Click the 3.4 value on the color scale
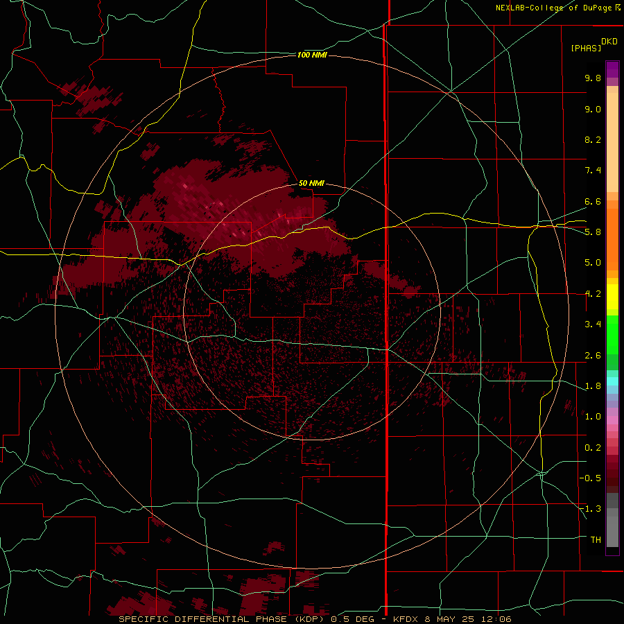The height and width of the screenshot is (624, 624). 593,324
